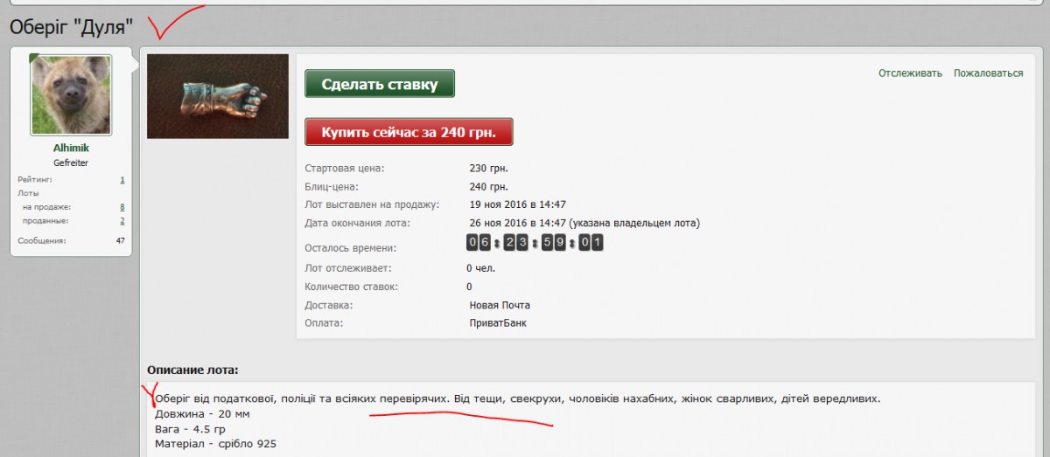Select the Оплата value ПриватБанк
The height and width of the screenshot is (457, 1050).
pos(498,323)
